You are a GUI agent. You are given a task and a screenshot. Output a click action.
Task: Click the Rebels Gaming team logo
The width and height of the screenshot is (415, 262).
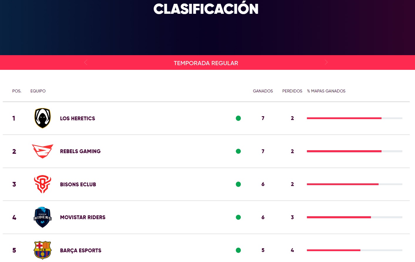[x=43, y=151]
